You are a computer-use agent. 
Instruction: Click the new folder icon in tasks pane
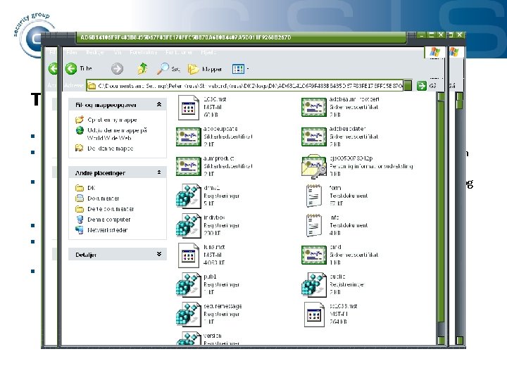pyautogui.click(x=80, y=120)
